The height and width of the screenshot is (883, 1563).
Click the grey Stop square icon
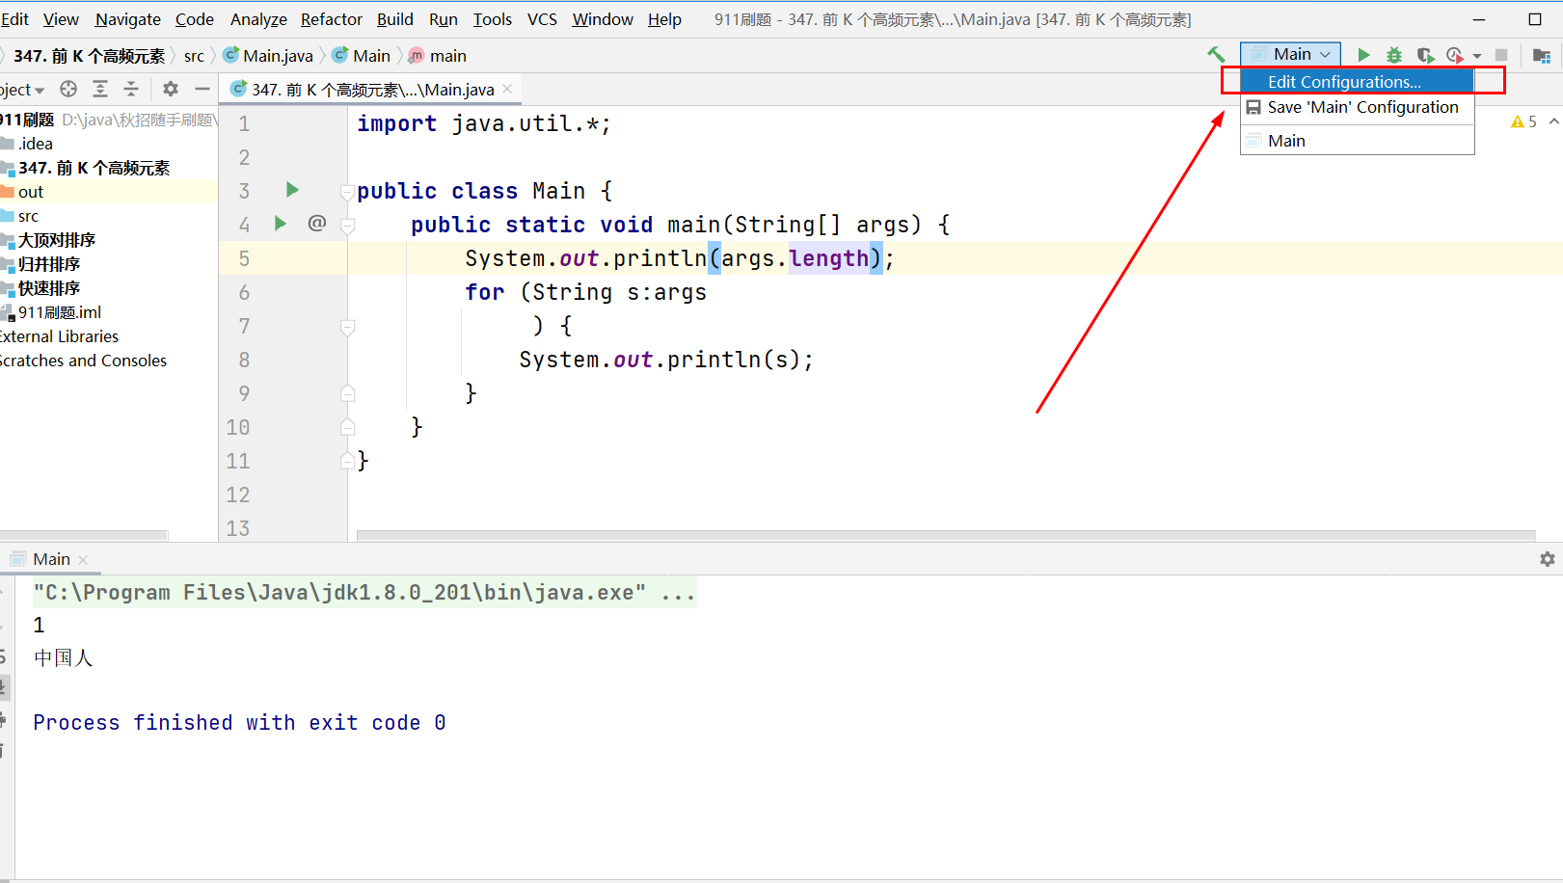pyautogui.click(x=1501, y=55)
